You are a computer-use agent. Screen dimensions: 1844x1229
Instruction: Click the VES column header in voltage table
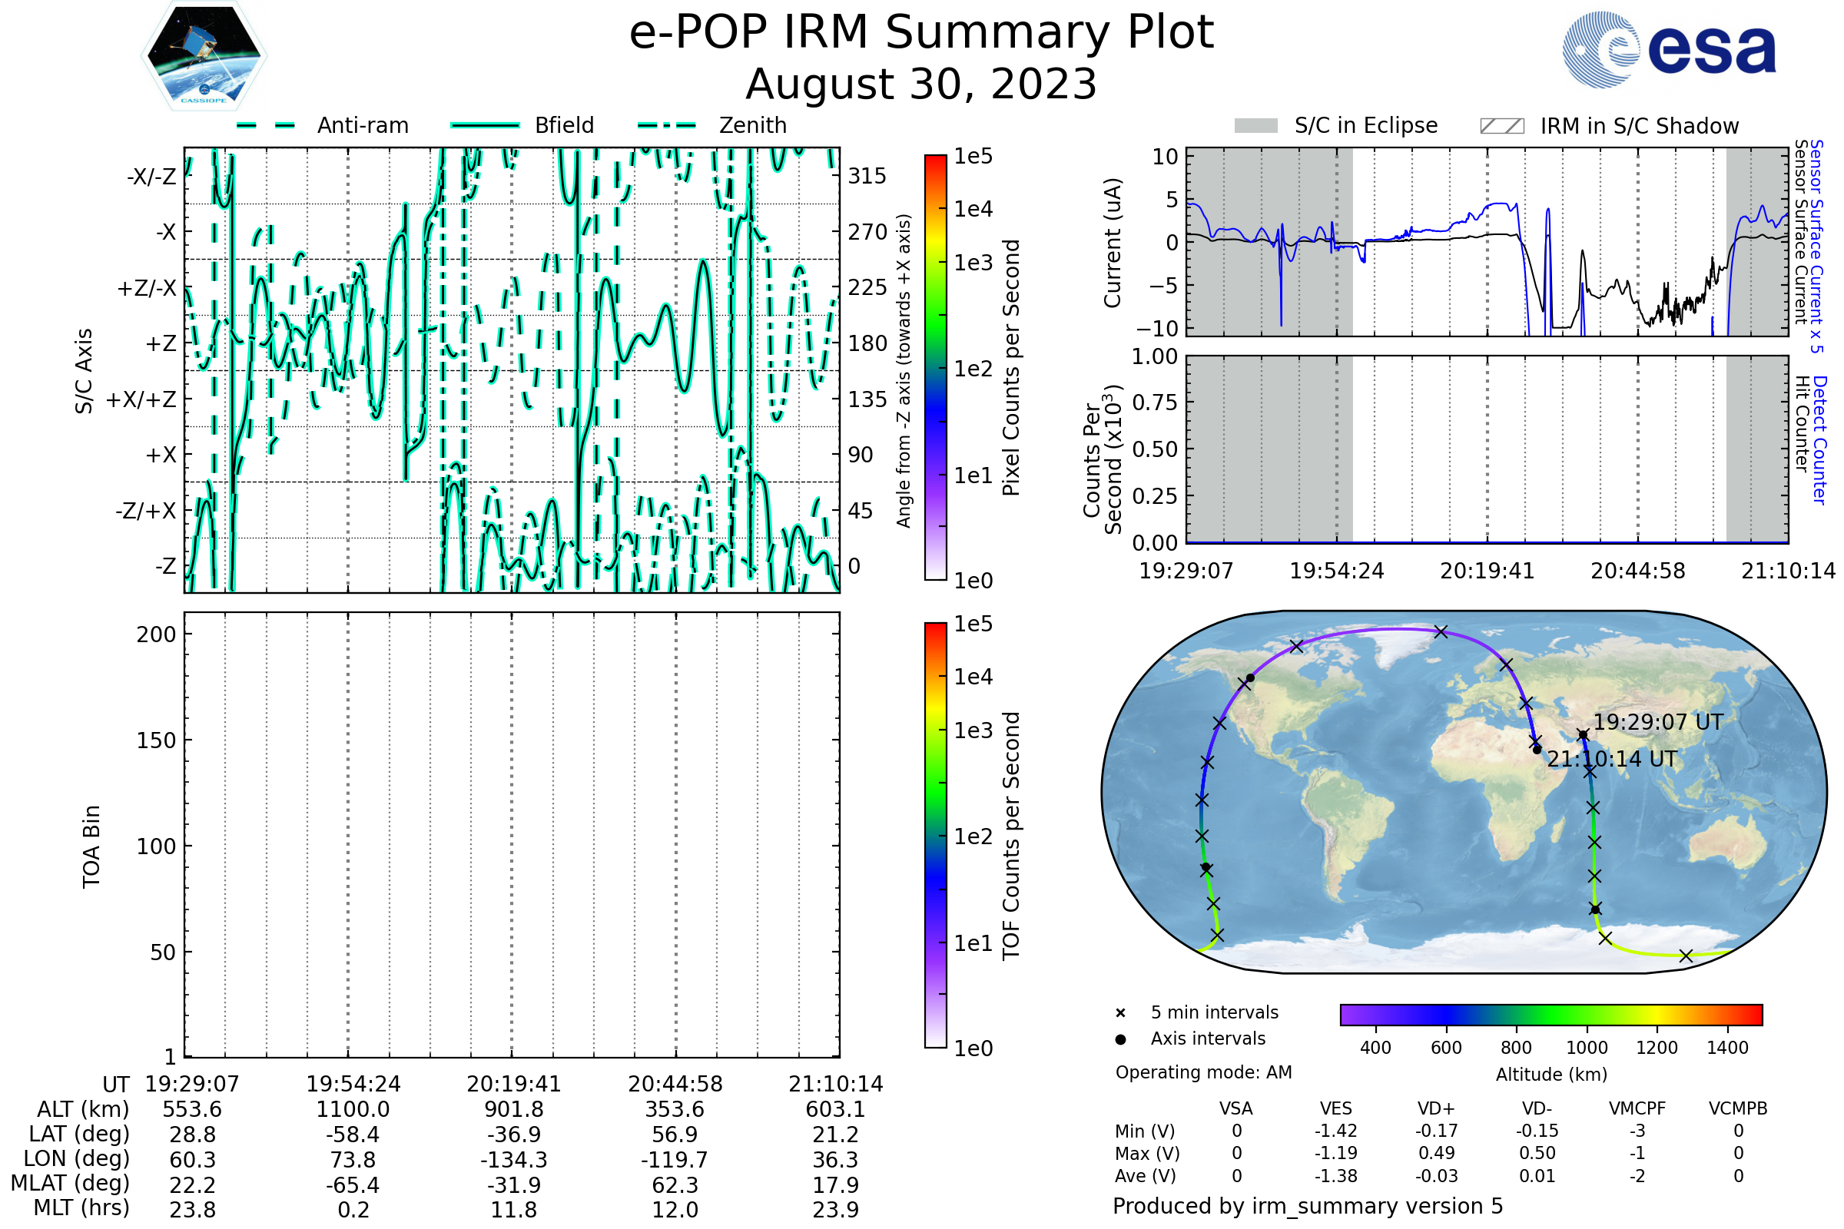1336,1108
